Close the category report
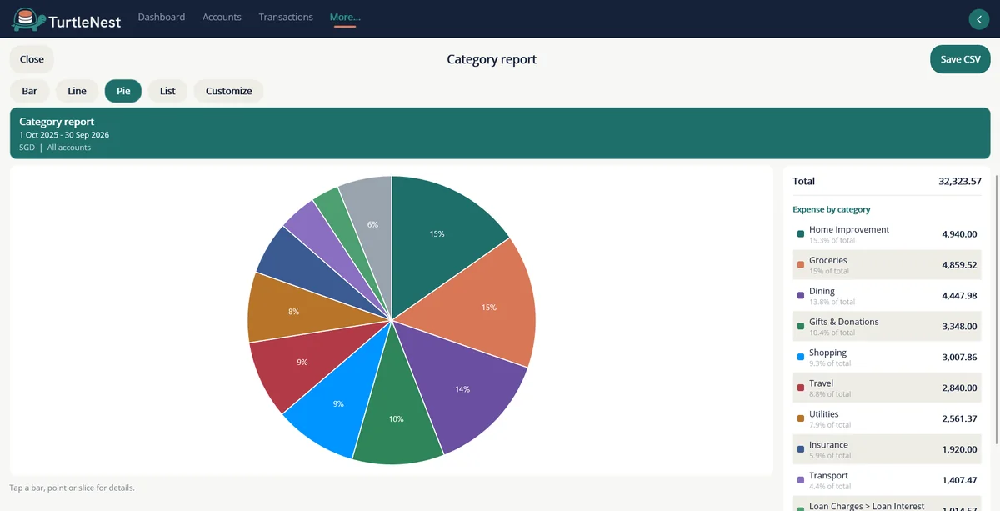The width and height of the screenshot is (1000, 511). click(32, 59)
